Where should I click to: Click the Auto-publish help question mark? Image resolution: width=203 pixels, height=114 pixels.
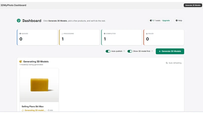(124, 51)
